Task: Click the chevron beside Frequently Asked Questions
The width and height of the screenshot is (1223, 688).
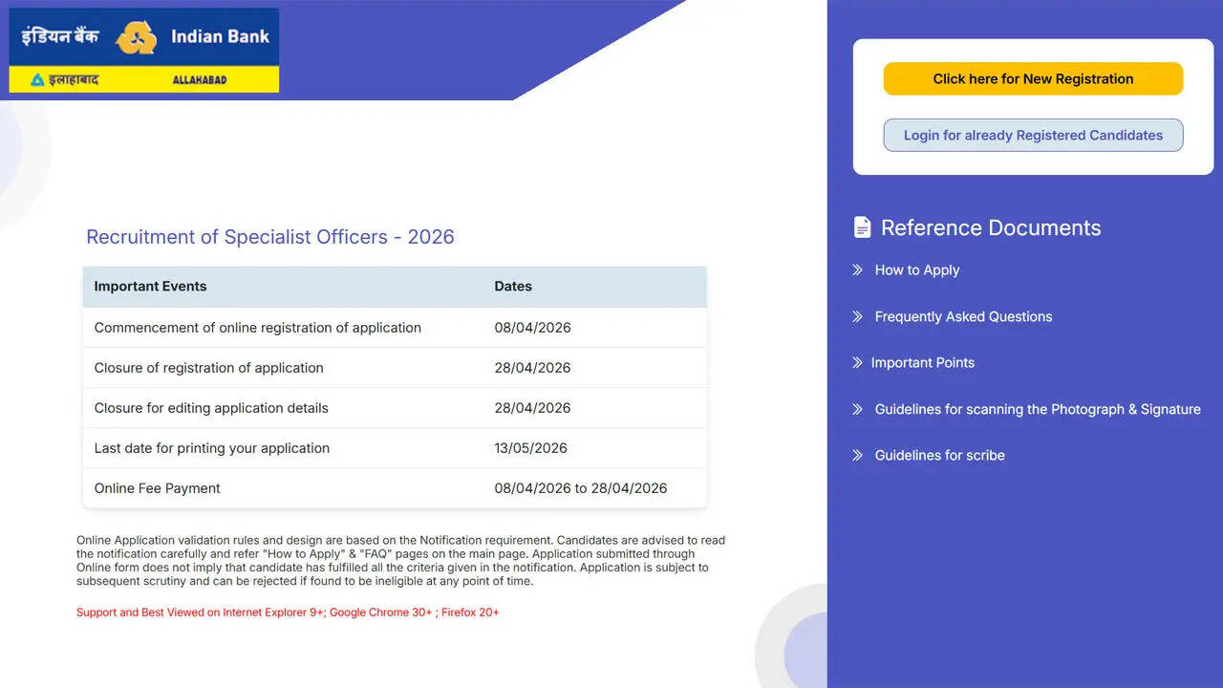Action: (x=858, y=316)
